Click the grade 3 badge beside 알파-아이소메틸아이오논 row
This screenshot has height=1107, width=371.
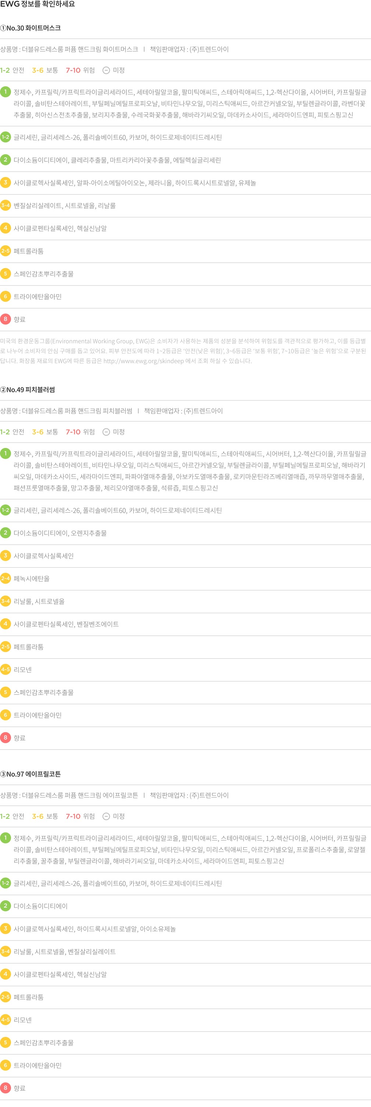pos(6,182)
